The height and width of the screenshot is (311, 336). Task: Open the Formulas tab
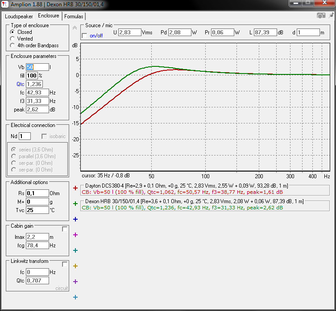click(x=74, y=16)
